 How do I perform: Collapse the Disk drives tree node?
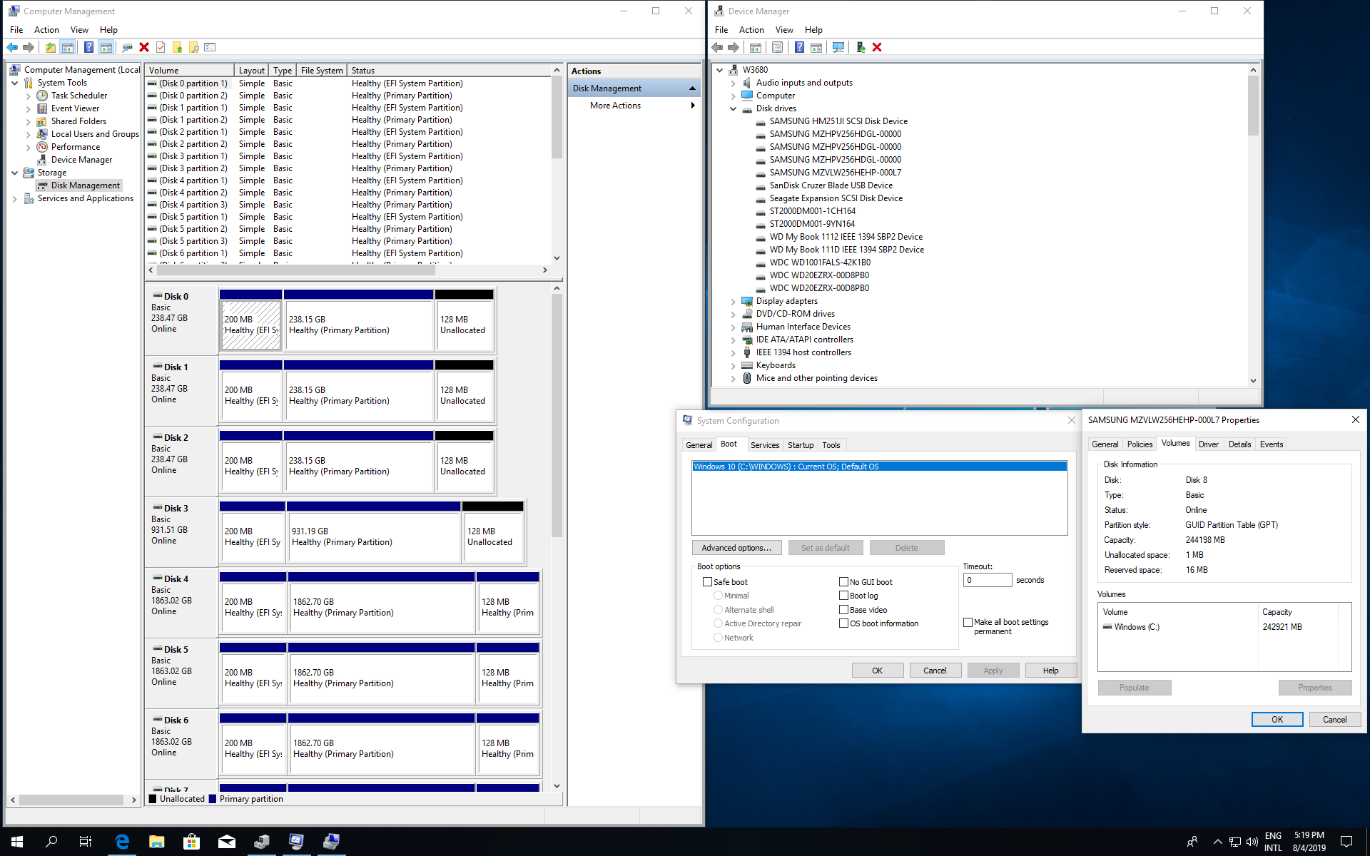click(x=734, y=108)
